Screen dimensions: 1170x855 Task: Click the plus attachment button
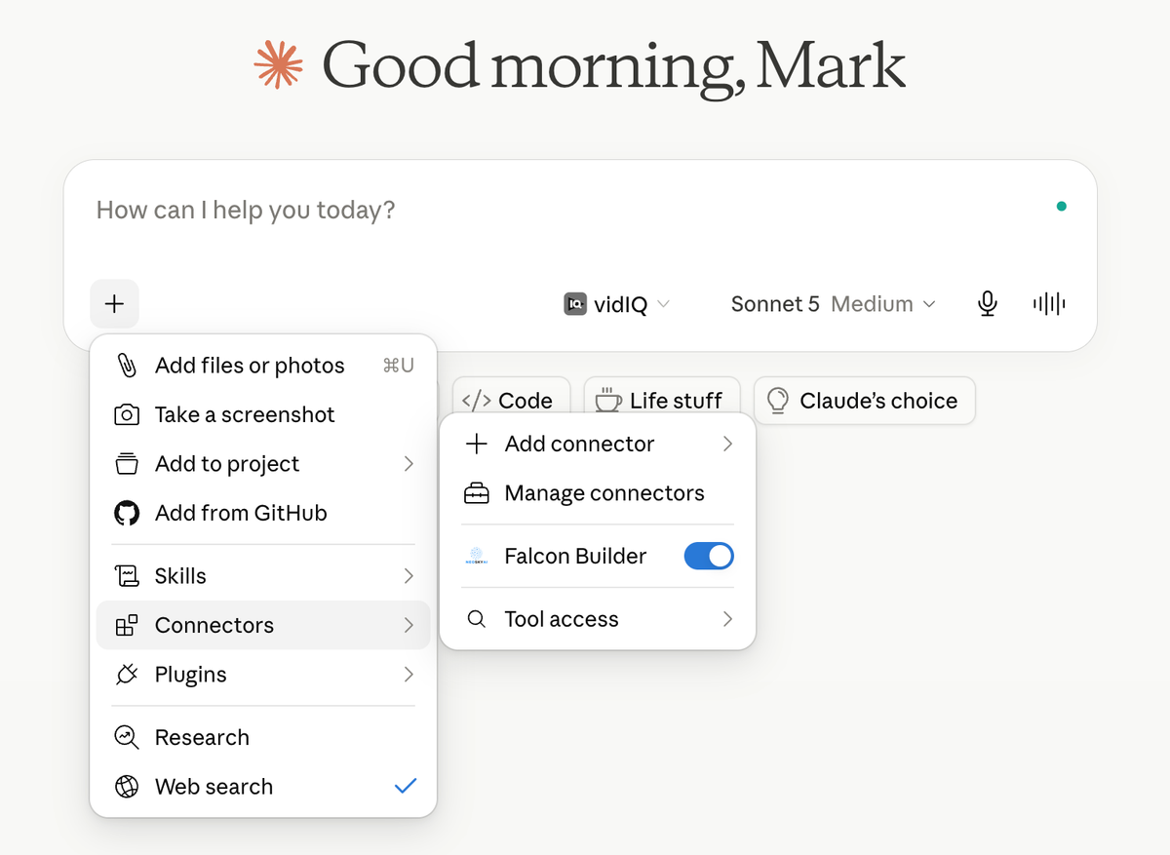click(114, 304)
